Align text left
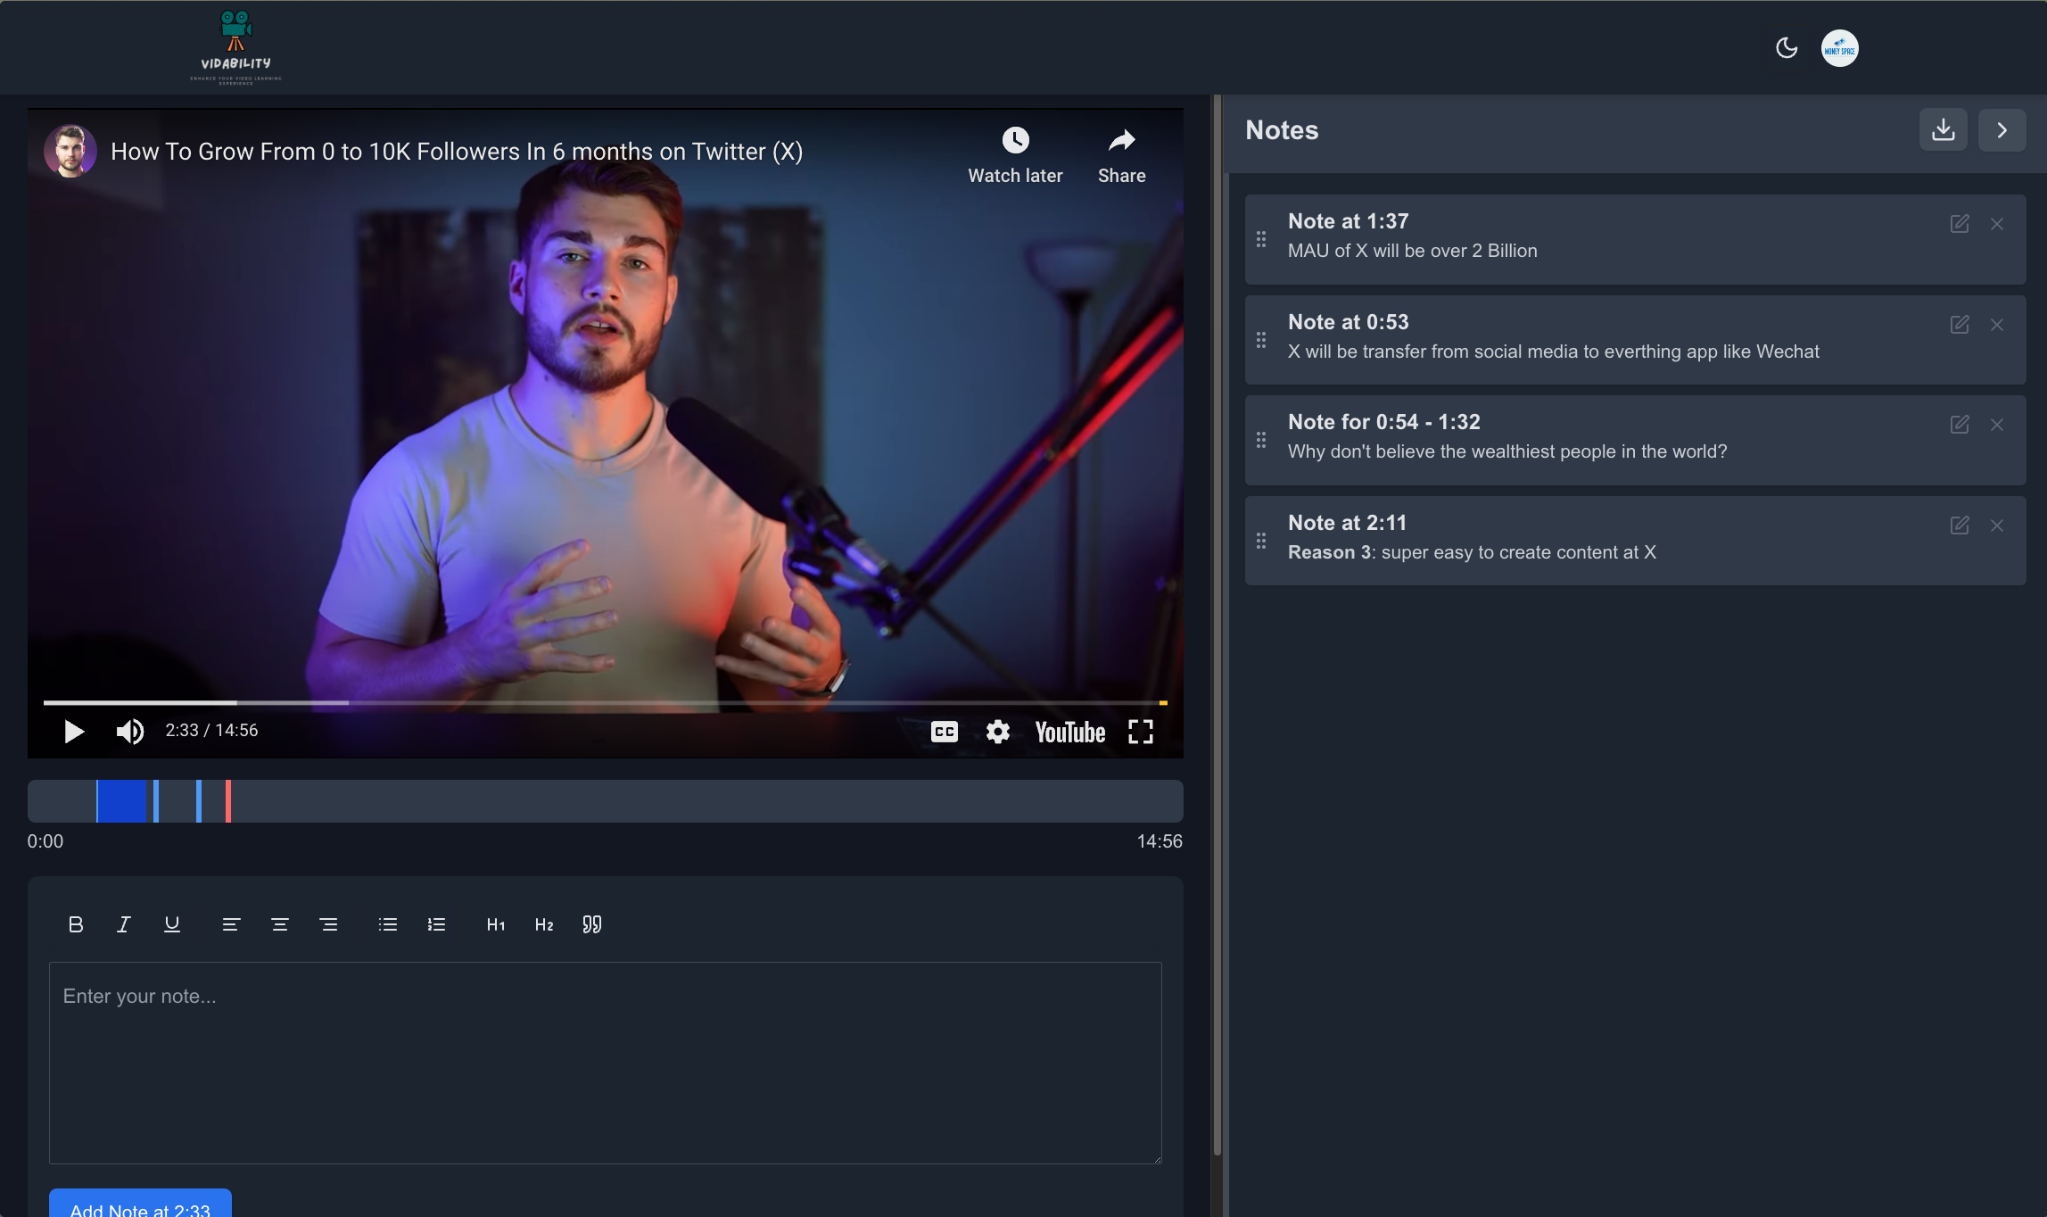This screenshot has width=2047, height=1217. coord(231,924)
